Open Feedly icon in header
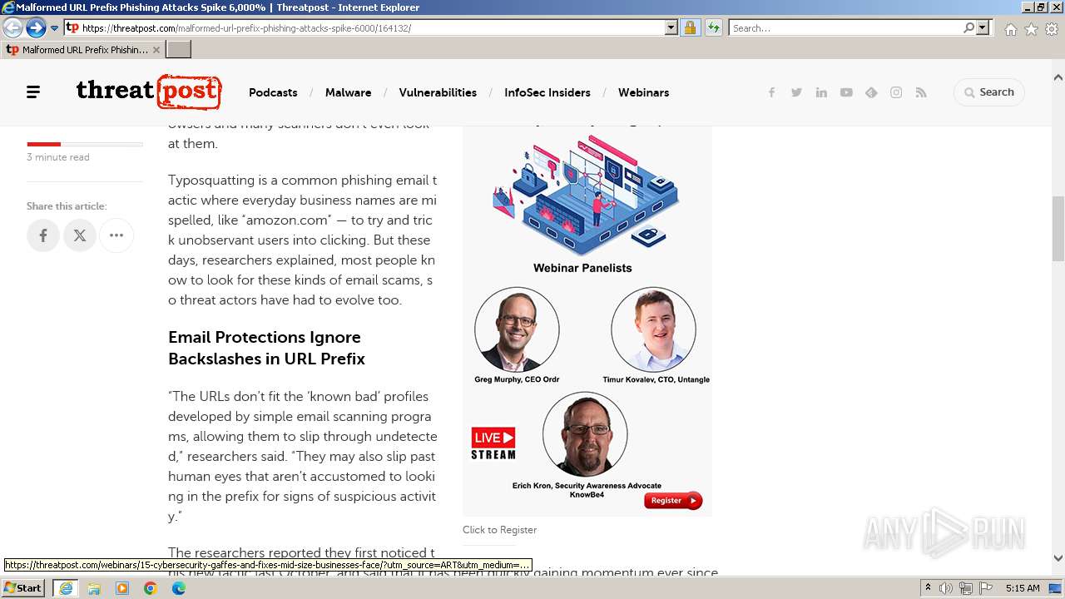1065x599 pixels. tap(871, 92)
